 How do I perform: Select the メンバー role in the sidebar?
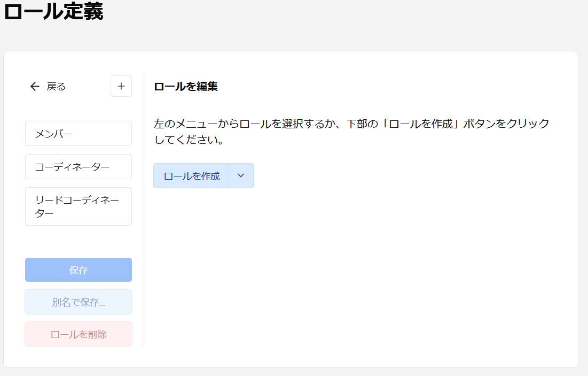(x=78, y=133)
